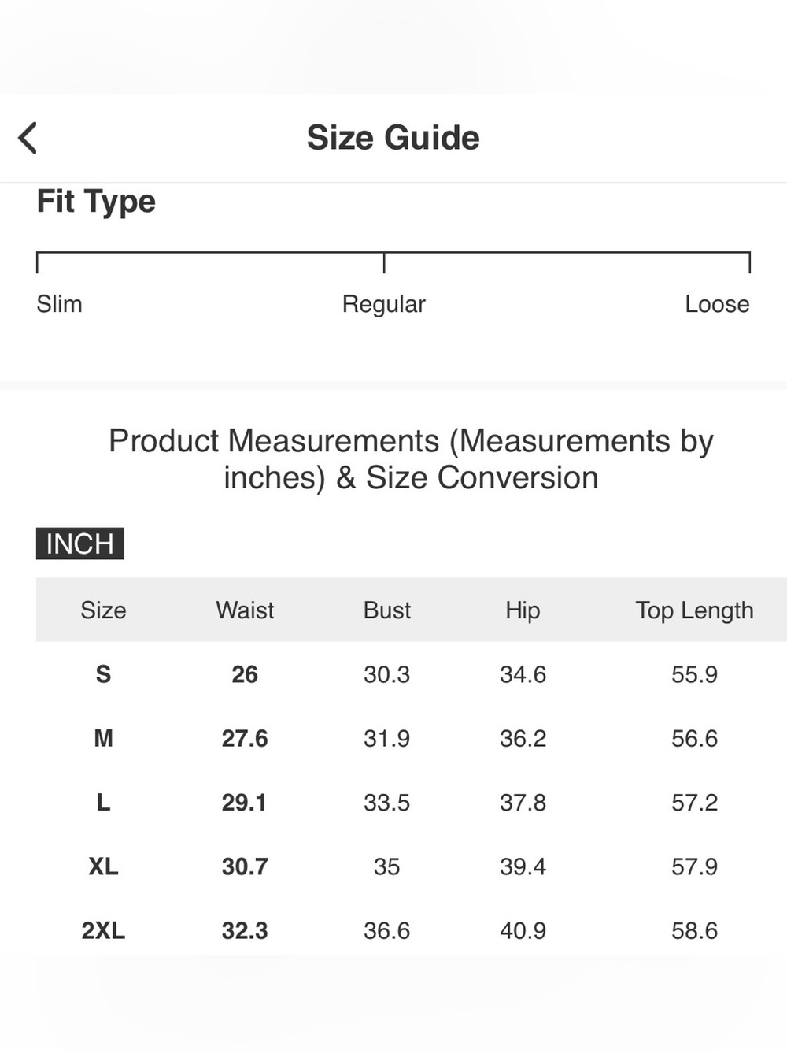Viewport: 787px width, 1050px height.
Task: Select the M size row label
Action: click(103, 738)
